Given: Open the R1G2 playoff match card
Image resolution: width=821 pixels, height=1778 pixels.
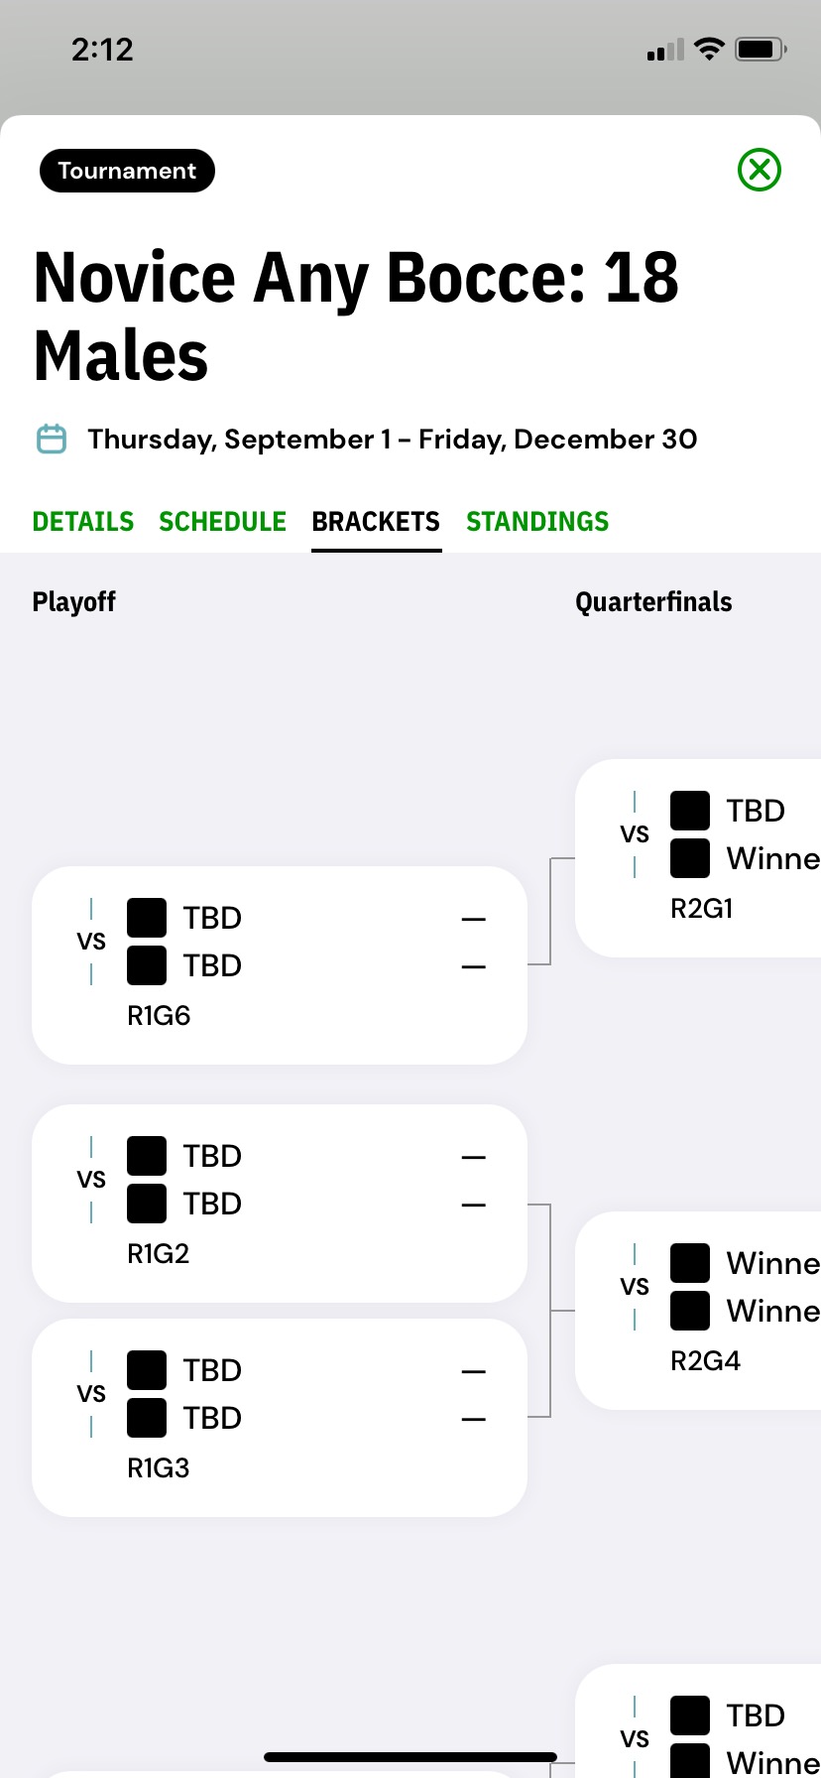Looking at the screenshot, I should pos(280,1204).
